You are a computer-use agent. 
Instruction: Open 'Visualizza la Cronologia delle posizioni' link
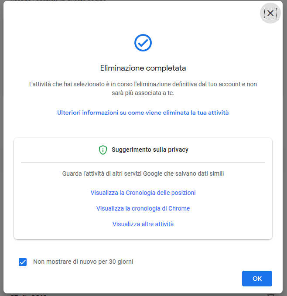[143, 193]
